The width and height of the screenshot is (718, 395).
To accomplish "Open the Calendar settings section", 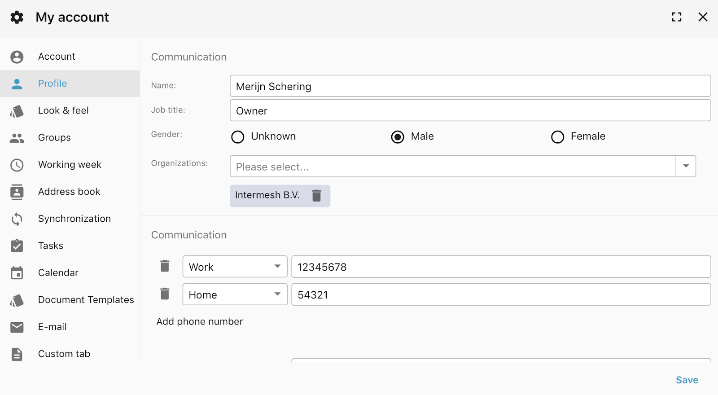I will [58, 273].
